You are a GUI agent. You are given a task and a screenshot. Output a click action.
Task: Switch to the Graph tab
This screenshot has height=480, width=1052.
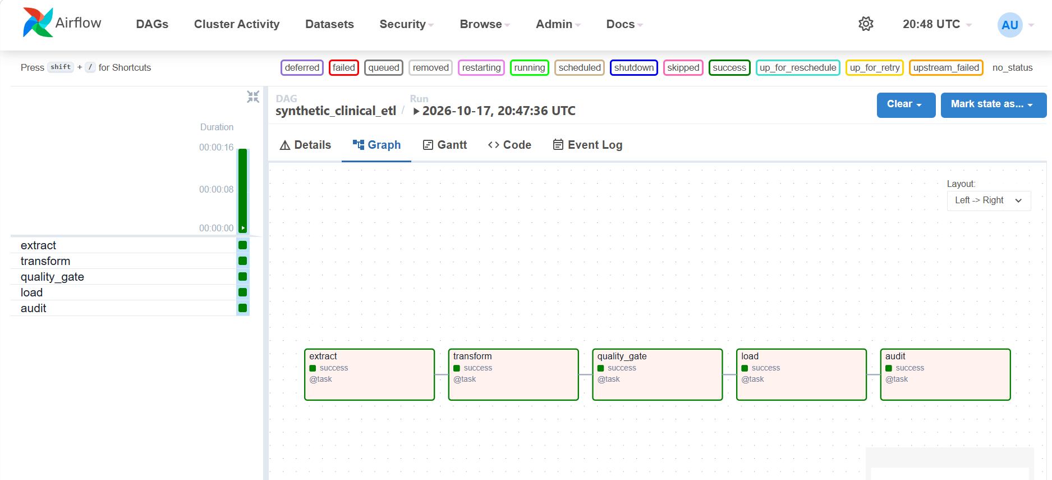tap(376, 145)
